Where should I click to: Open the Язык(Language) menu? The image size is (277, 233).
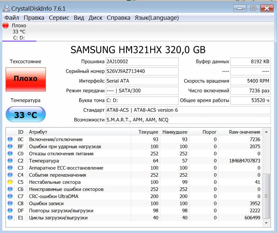point(157,18)
